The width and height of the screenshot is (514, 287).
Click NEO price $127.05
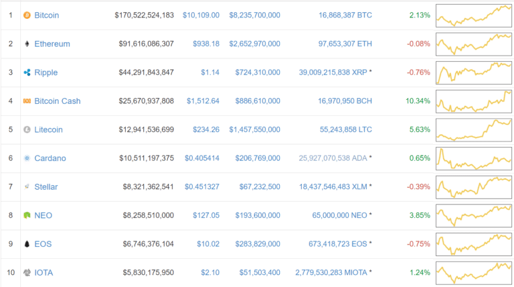click(x=206, y=215)
